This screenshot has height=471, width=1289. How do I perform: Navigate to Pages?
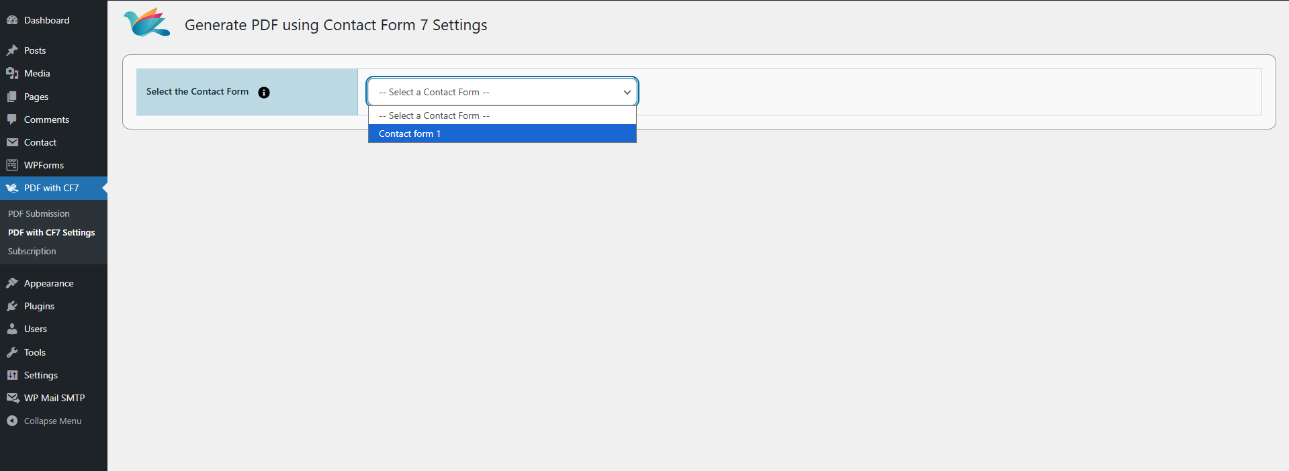[x=36, y=97]
